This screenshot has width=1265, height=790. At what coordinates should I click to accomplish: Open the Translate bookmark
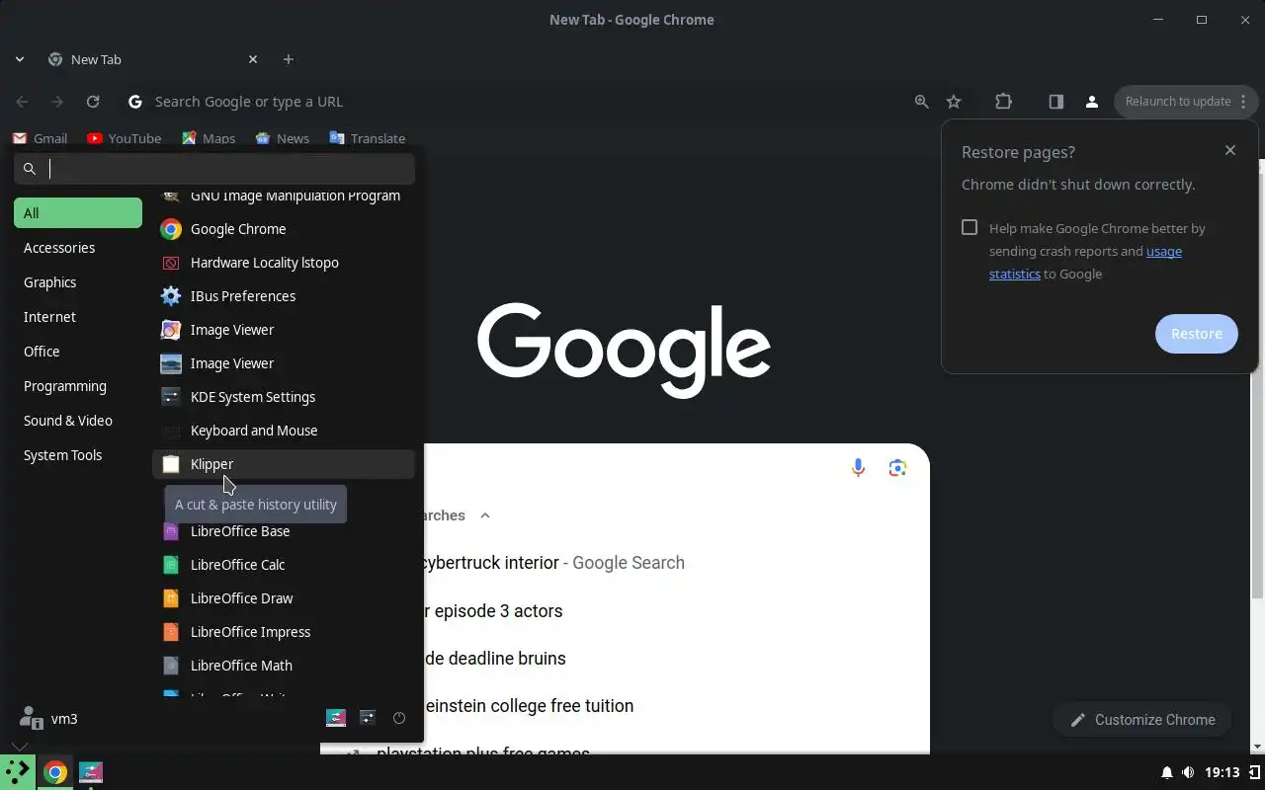pos(368,138)
